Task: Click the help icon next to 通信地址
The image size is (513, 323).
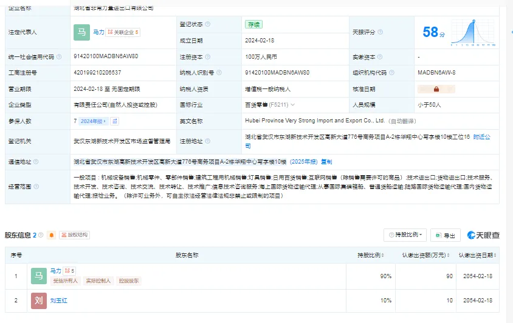Action: pos(36,161)
